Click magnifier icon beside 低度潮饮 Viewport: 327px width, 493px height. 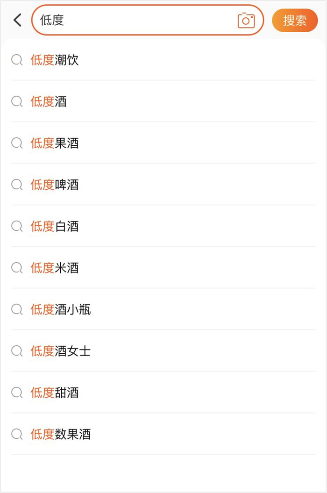pyautogui.click(x=17, y=60)
